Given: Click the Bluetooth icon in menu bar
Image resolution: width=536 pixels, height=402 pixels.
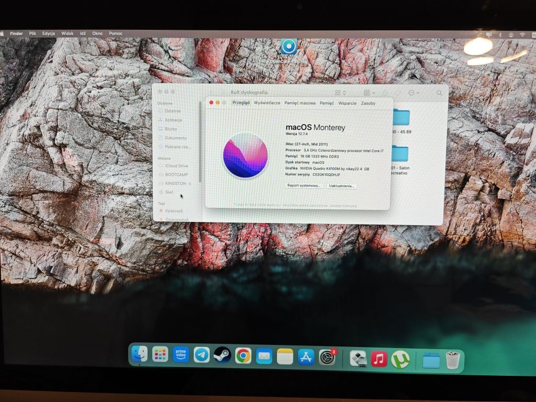Looking at the screenshot, I should pyautogui.click(x=500, y=35).
